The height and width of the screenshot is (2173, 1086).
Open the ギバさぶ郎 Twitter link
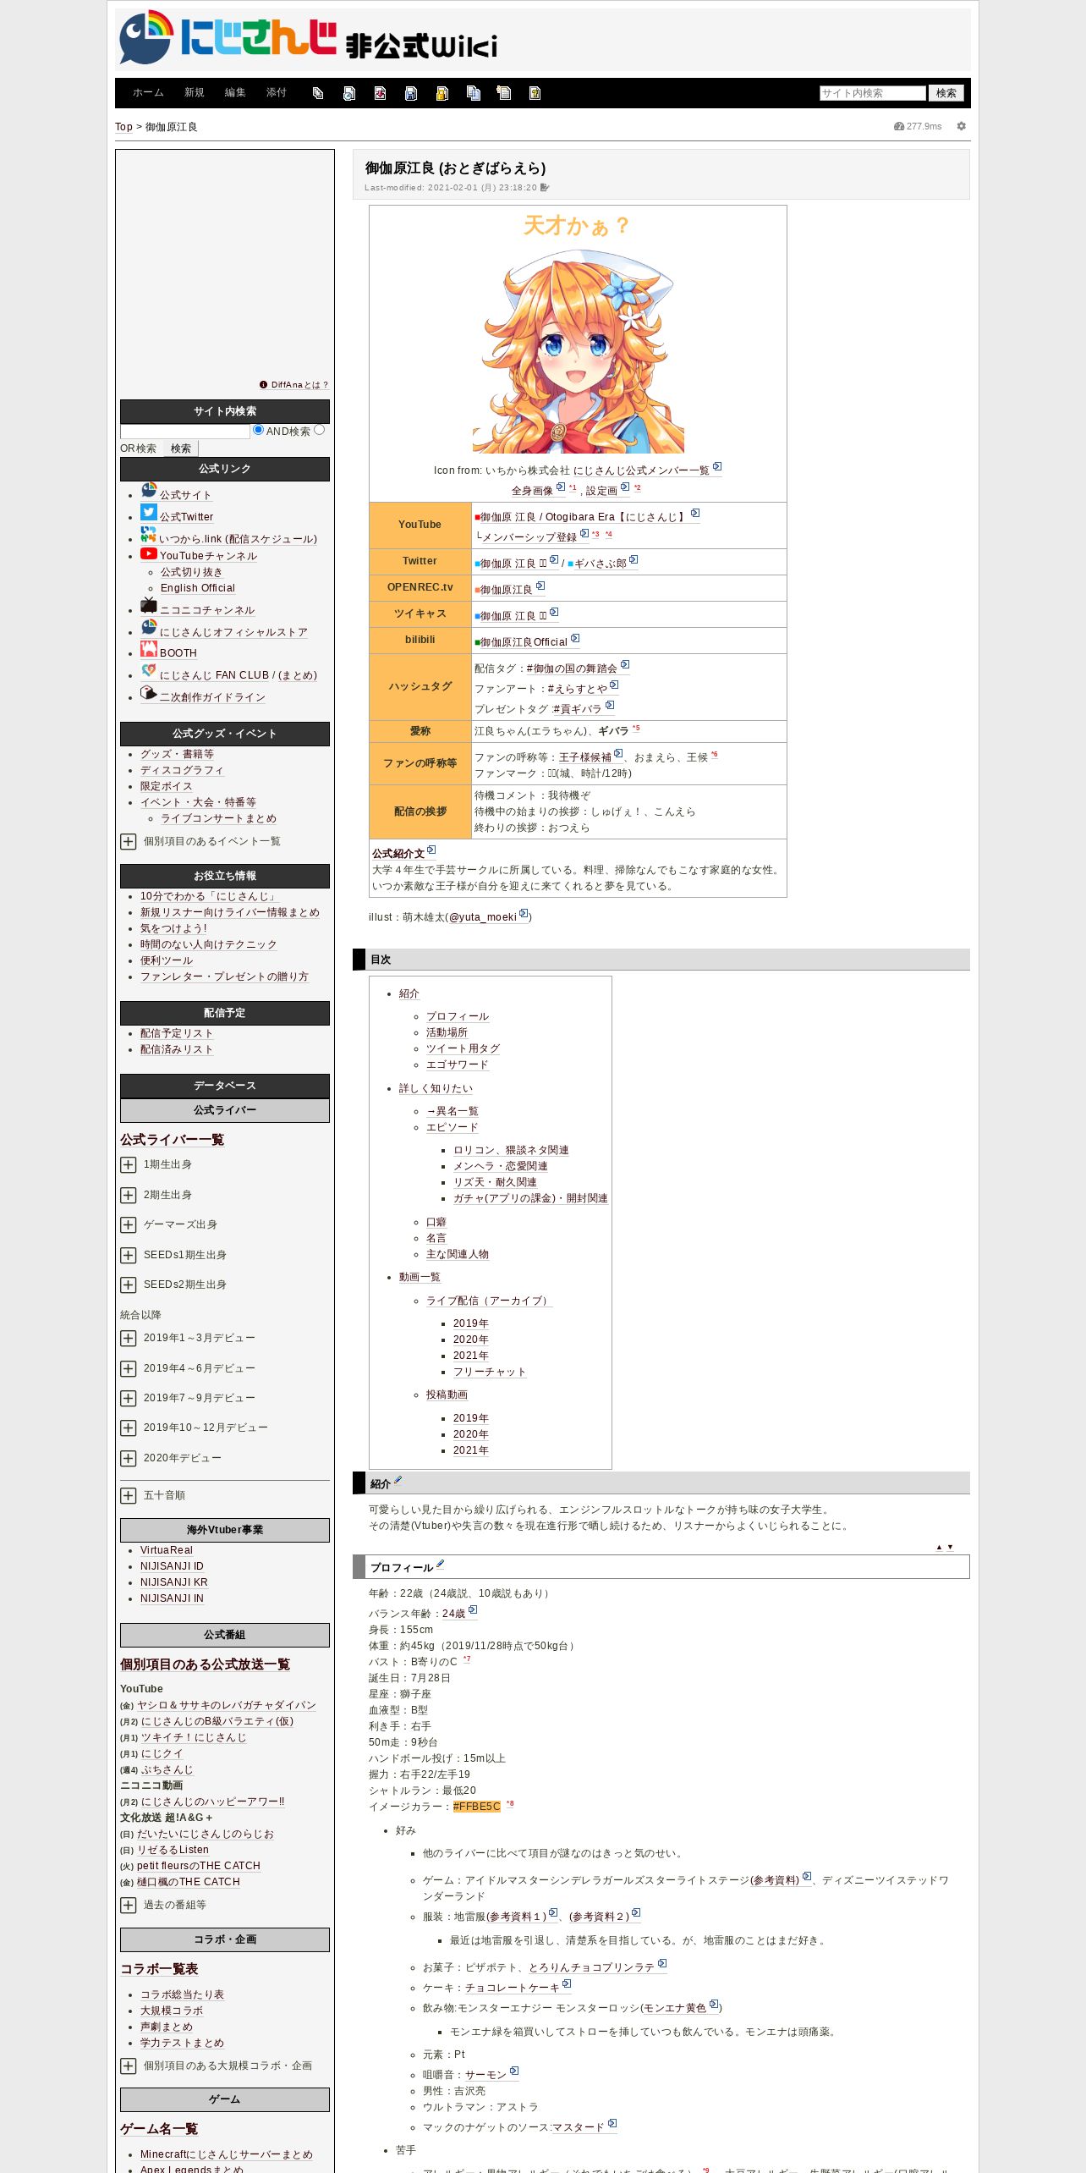tap(601, 564)
